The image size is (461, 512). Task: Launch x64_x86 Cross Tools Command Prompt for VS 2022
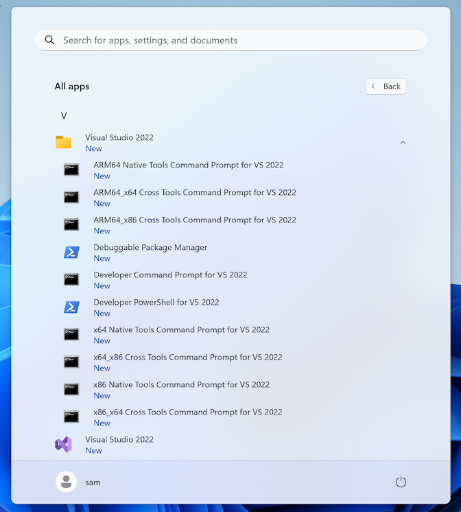tap(188, 357)
